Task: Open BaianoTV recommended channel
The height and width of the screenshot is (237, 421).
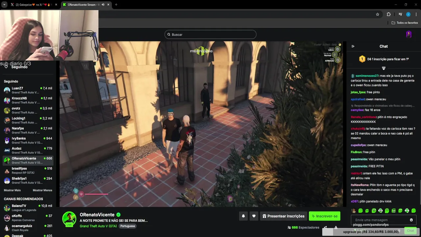Action: click(x=28, y=208)
